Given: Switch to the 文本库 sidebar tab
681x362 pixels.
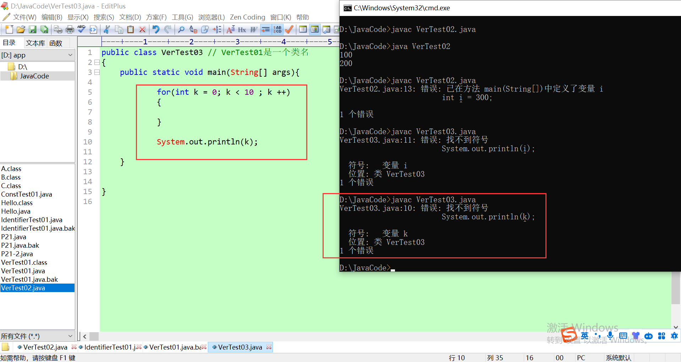Looking at the screenshot, I should click(35, 43).
